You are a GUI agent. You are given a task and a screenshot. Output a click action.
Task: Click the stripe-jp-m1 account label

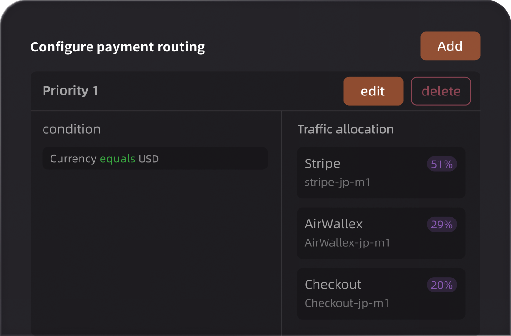(337, 182)
